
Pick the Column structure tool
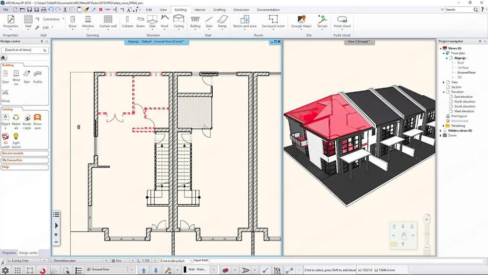coord(127,21)
